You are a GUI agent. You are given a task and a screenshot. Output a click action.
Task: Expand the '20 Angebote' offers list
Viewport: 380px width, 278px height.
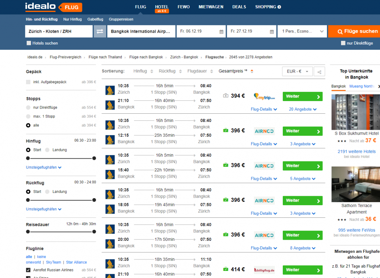pyautogui.click(x=302, y=109)
